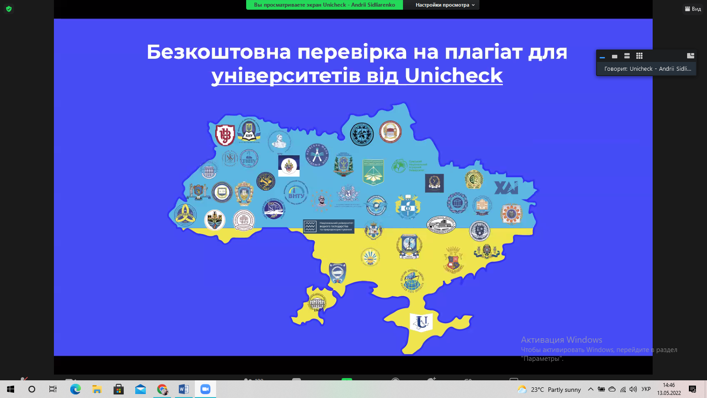
Task: Open the notification center icon
Action: click(x=692, y=389)
